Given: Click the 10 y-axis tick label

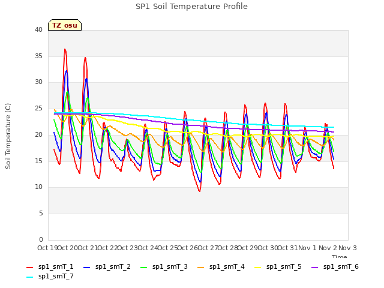Looking at the screenshot, I should coord(38,187).
